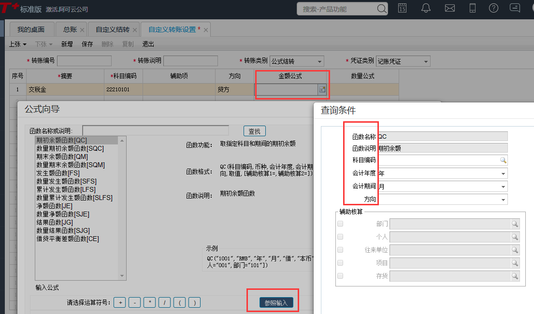534x314 pixels.
Task: Open the 金额公式 formula editor icon
Action: coord(321,89)
